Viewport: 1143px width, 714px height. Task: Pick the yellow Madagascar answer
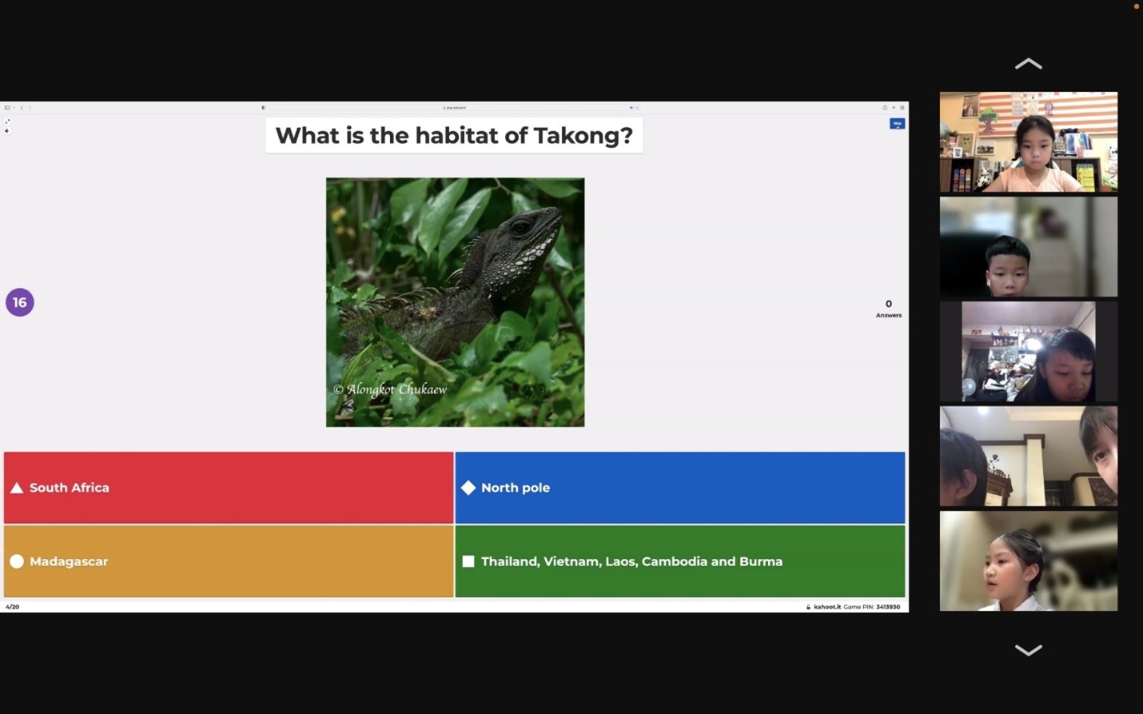(x=229, y=561)
